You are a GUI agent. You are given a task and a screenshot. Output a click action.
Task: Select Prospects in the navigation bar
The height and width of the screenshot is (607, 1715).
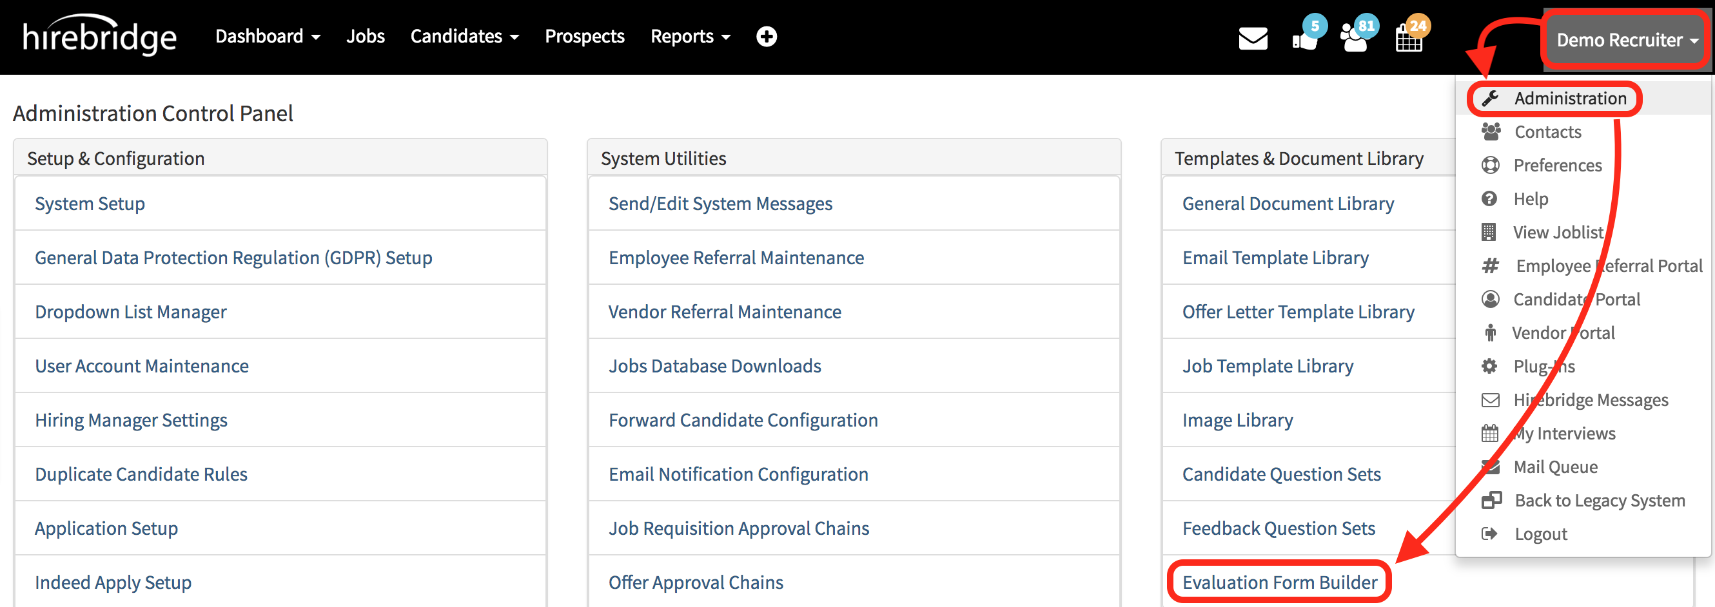(585, 37)
